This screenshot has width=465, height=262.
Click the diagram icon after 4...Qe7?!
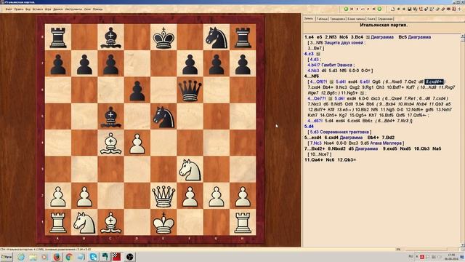[330, 98]
